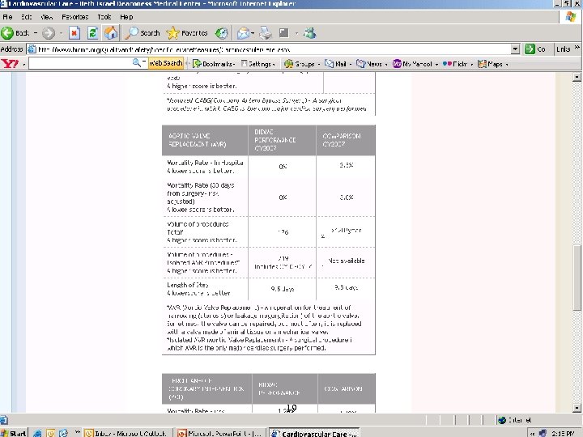Go back with the Back button
The image size is (583, 437).
(15, 33)
